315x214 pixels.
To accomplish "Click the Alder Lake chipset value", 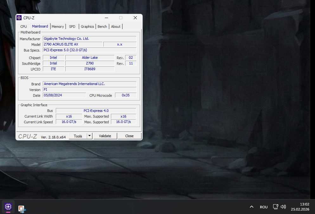I will [x=90, y=58].
